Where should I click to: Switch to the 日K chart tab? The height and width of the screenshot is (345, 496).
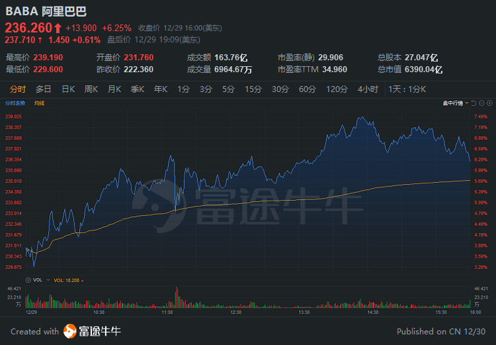click(x=68, y=89)
